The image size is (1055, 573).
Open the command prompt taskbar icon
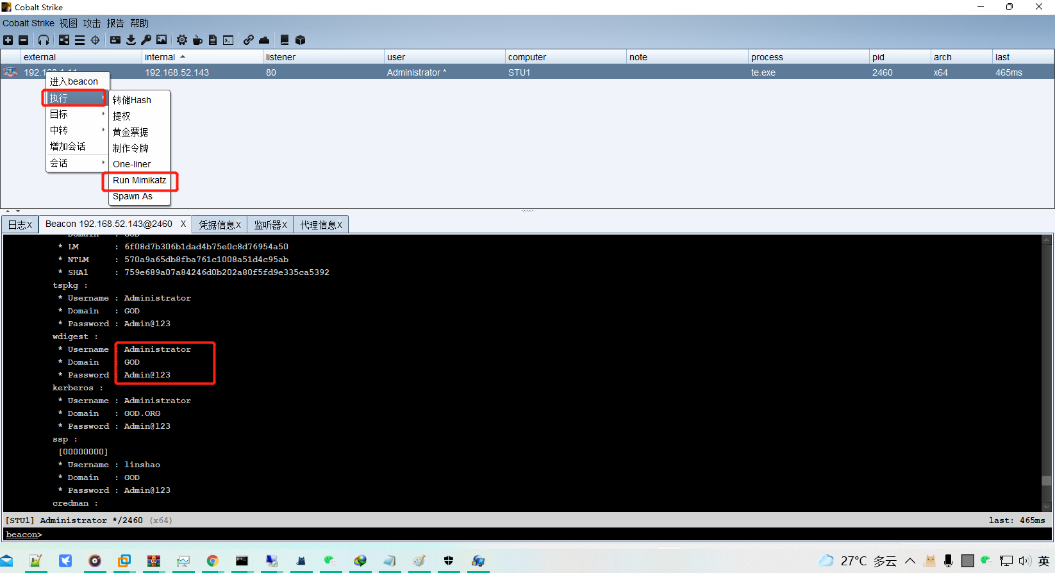point(242,561)
